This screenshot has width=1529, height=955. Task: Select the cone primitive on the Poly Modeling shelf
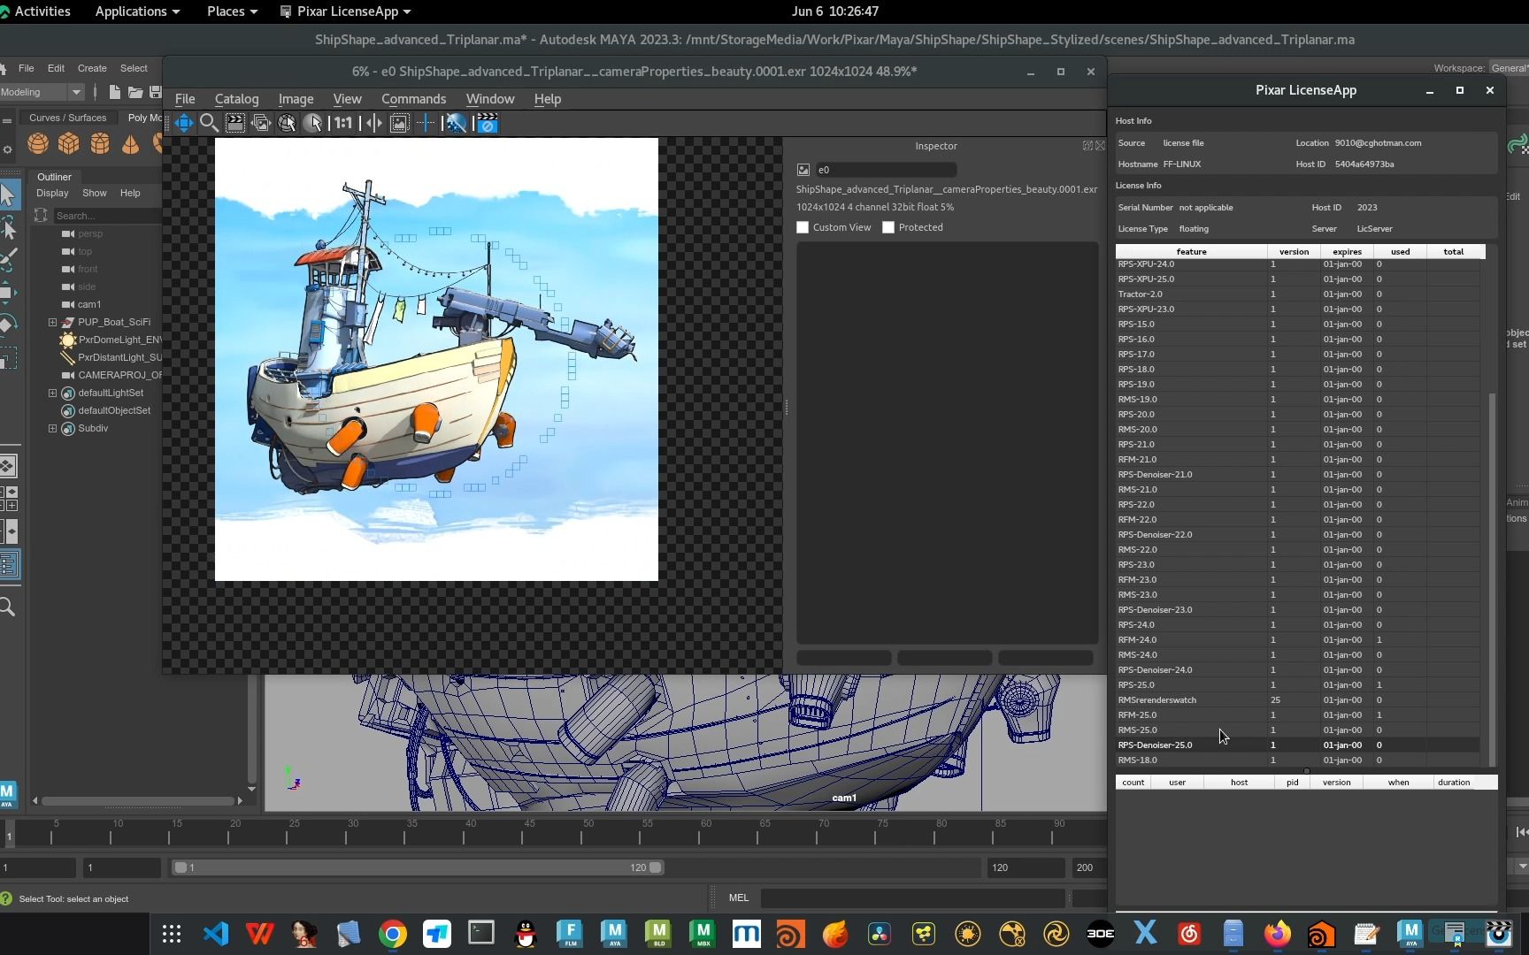tap(131, 143)
